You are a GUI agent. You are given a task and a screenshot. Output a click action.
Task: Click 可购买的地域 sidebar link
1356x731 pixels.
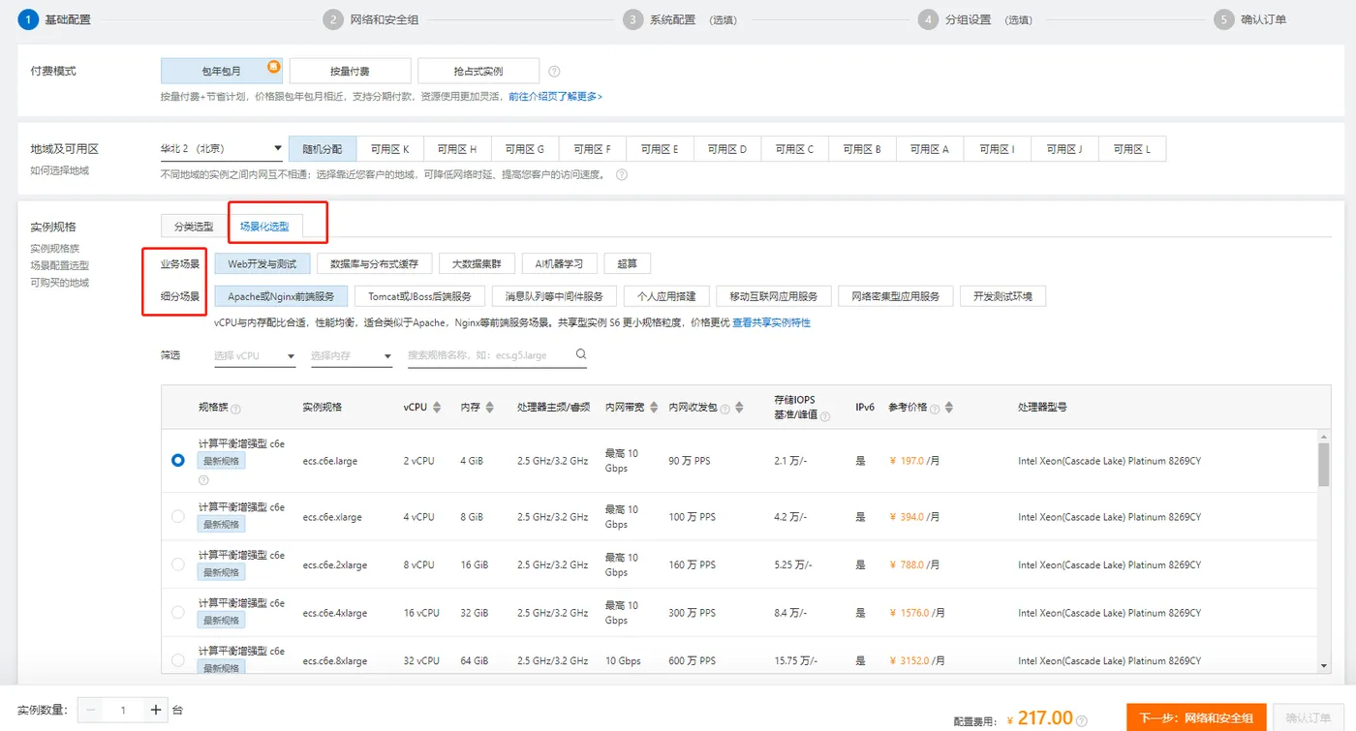pos(59,283)
